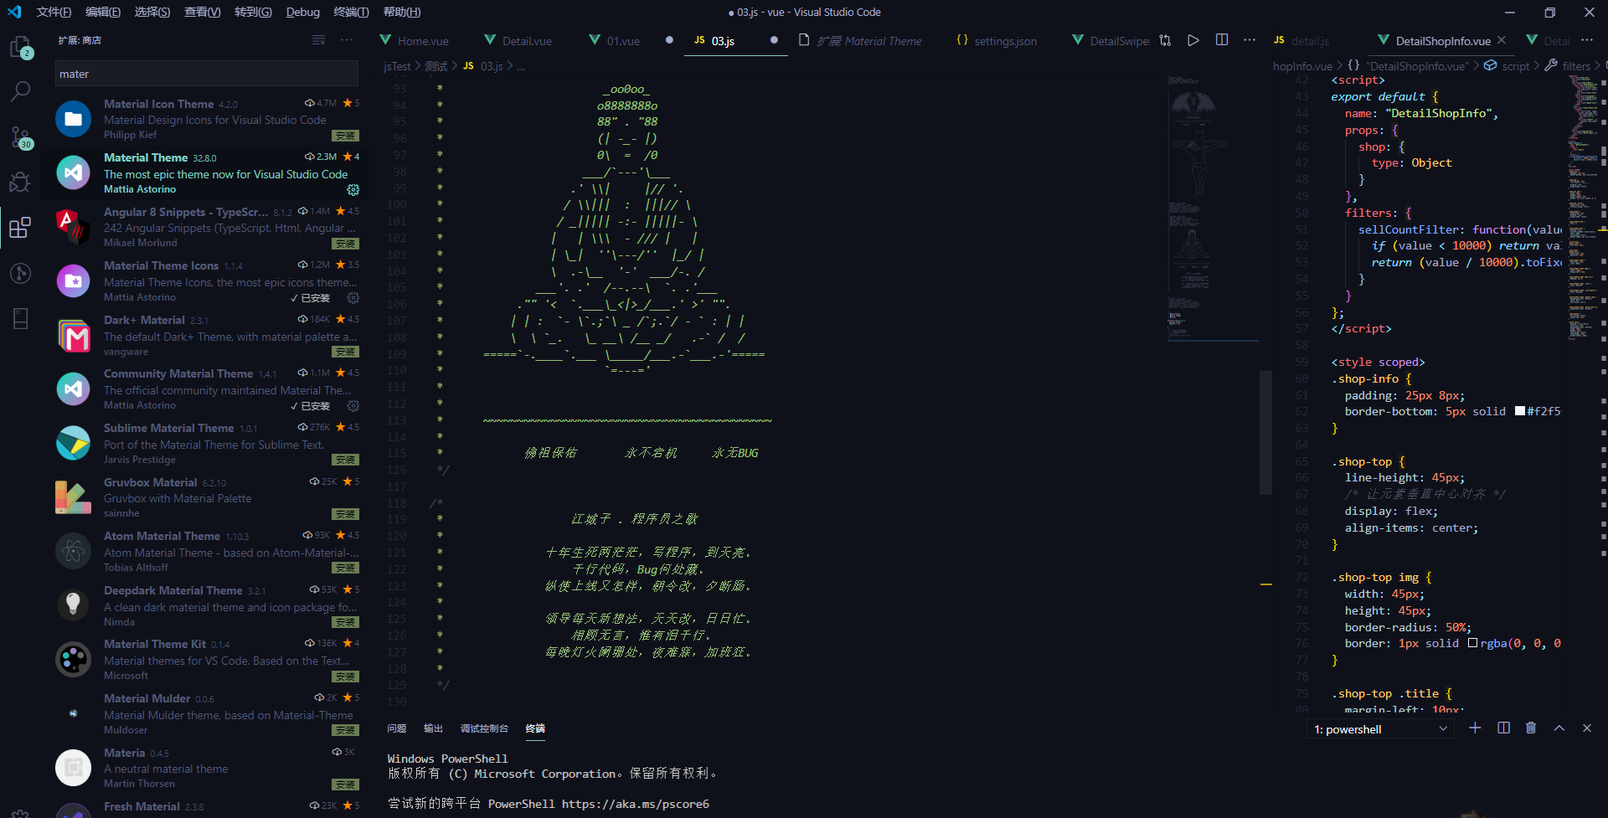Open 终端(T) menu
Screen dimensions: 1608x818
tap(351, 12)
